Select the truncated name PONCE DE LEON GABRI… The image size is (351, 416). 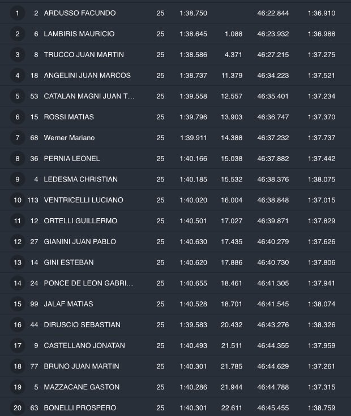(88, 283)
